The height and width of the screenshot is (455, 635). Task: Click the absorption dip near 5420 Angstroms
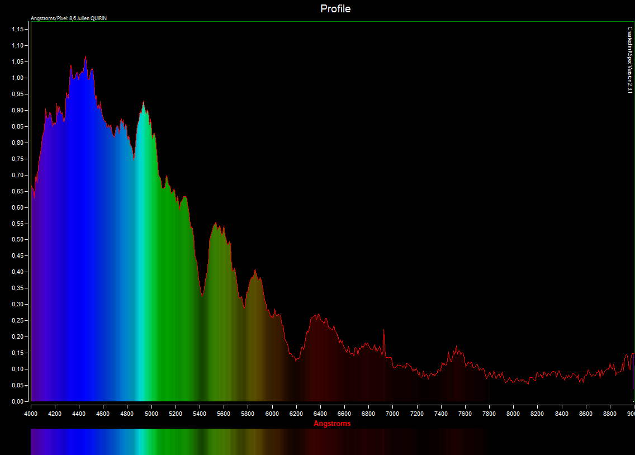point(202,295)
